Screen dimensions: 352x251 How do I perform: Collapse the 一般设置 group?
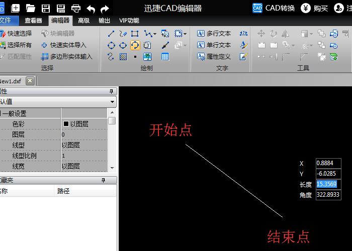pos(1,113)
